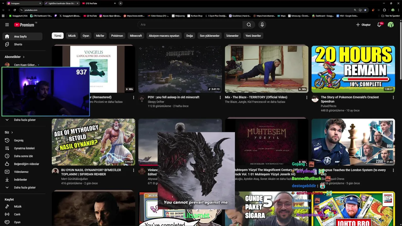Reload the page in Chrome
The width and height of the screenshot is (402, 226).
[x=15, y=10]
